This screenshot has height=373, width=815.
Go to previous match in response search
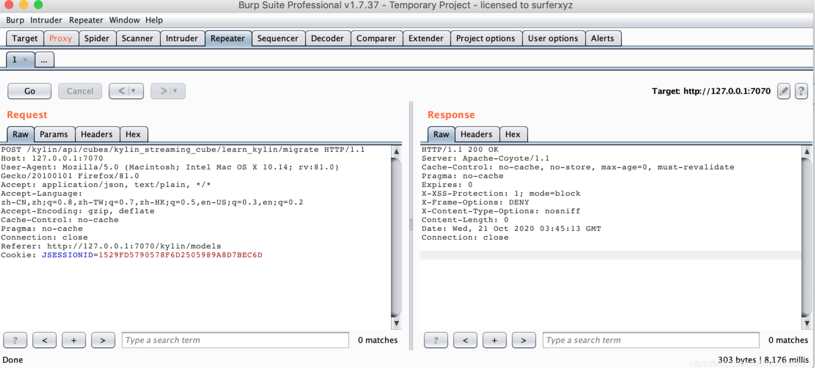(465, 340)
